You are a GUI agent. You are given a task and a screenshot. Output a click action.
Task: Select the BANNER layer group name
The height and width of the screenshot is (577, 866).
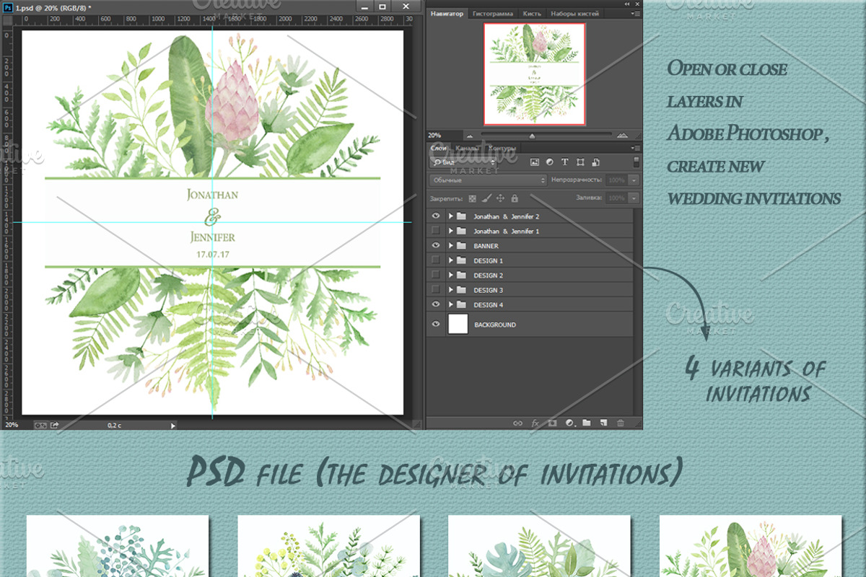coord(486,246)
